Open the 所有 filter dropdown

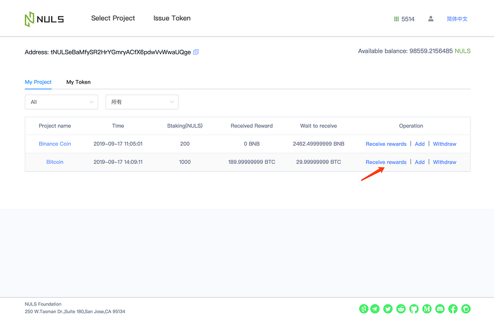click(142, 102)
